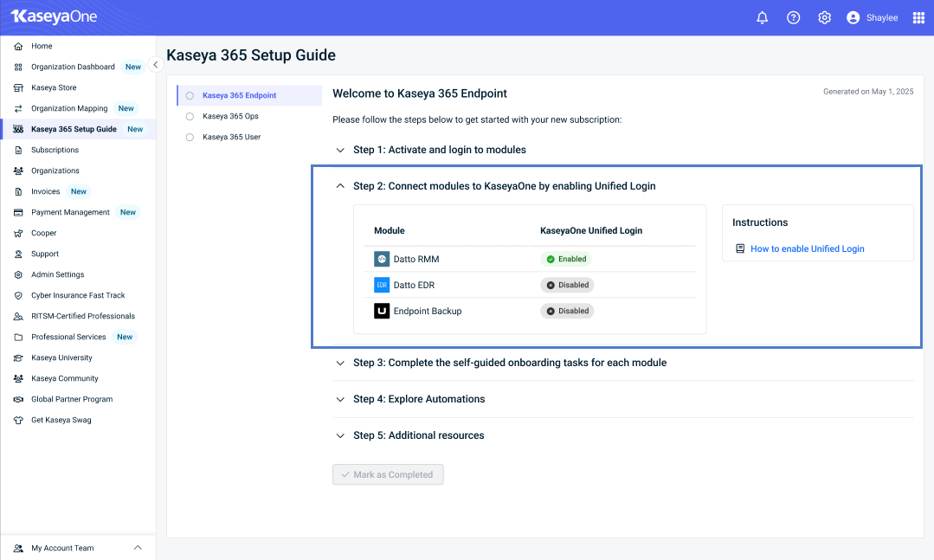Image resolution: width=934 pixels, height=560 pixels.
Task: Click the Shaylee user avatar icon
Action: pos(853,18)
